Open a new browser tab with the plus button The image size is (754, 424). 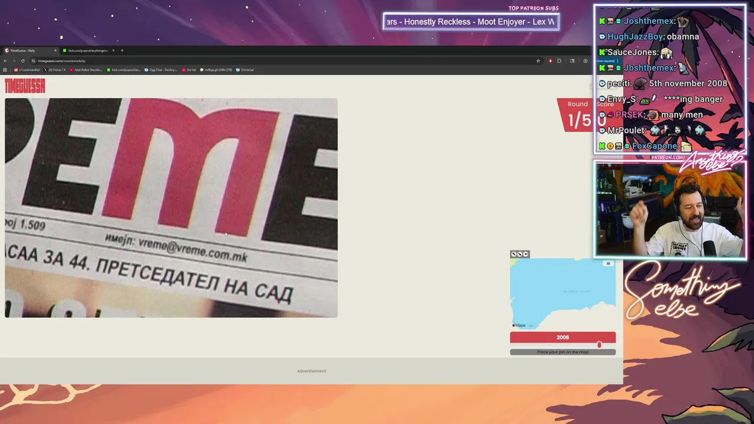coord(122,51)
